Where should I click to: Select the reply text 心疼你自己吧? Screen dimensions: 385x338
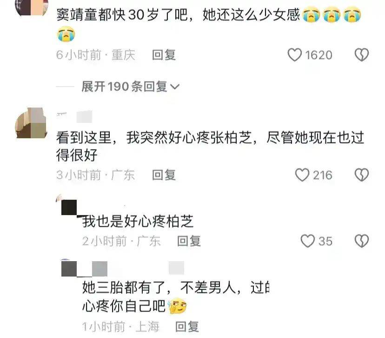pos(124,306)
